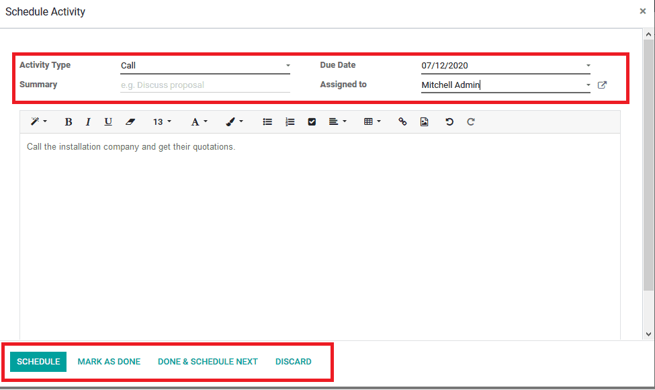Click Done & Schedule Next
Viewport: 655px width, 390px height.
[208, 362]
